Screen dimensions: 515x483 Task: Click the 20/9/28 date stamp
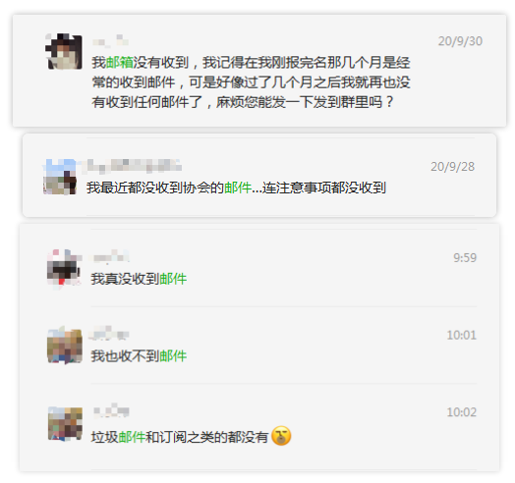point(453,167)
